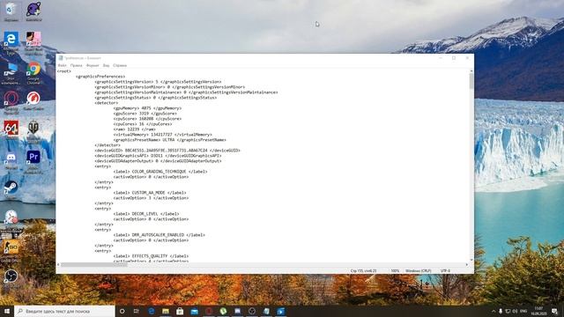The width and height of the screenshot is (564, 317).
Task: Click the horizontal scrollbar right arrow in Notepad
Action: [467, 264]
